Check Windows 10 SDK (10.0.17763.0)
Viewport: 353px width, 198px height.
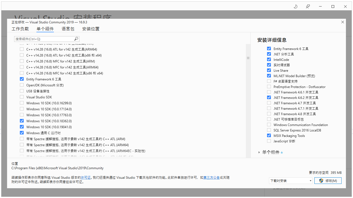22,115
